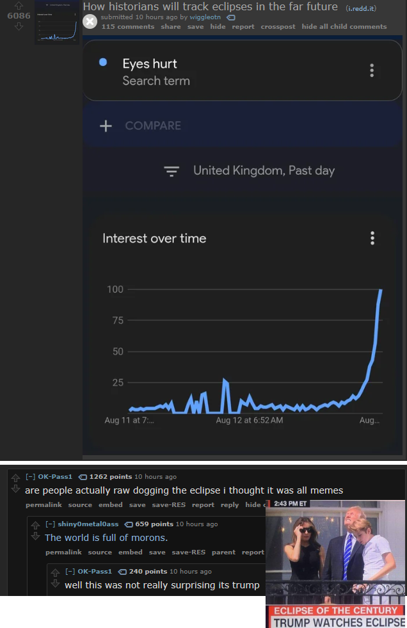Open the 115 comments link
Screen dimensions: 407x628
tap(127, 26)
